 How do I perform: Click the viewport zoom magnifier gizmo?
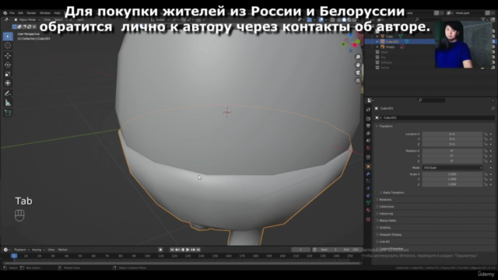358,57
